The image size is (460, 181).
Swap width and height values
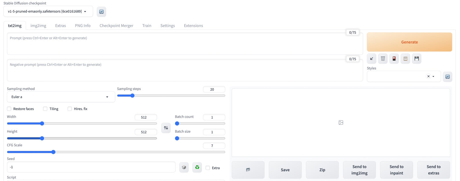166,128
